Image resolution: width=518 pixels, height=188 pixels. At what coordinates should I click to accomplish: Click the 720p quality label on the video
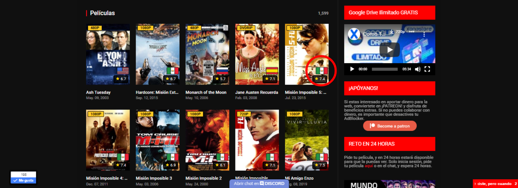tap(400, 32)
